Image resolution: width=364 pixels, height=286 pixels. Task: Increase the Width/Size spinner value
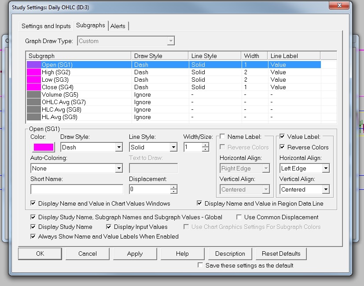[205, 145]
